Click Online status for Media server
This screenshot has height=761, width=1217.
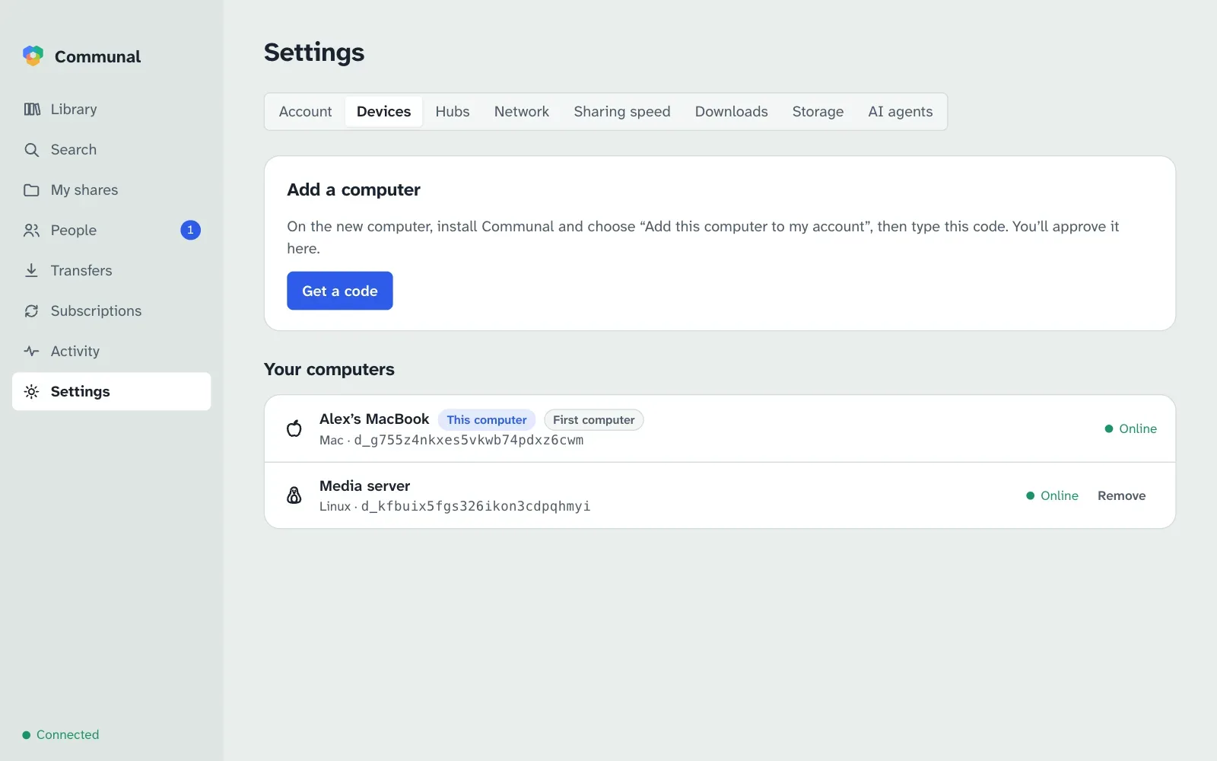1052,495
